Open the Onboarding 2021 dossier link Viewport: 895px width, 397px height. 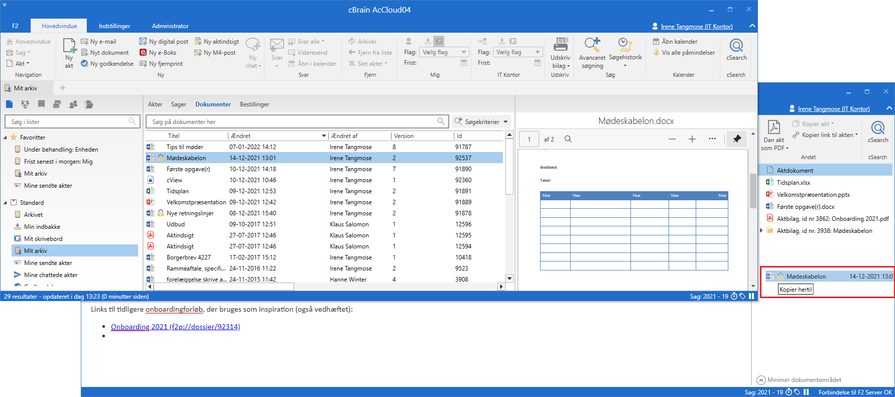coord(176,327)
